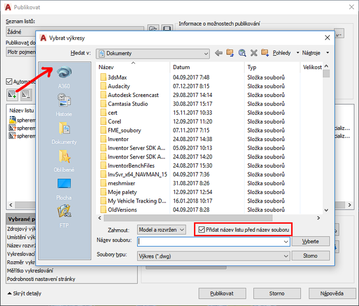Viewport: 359px width, 306px height.
Task: Click the add sheets icon
Action: tap(12, 94)
